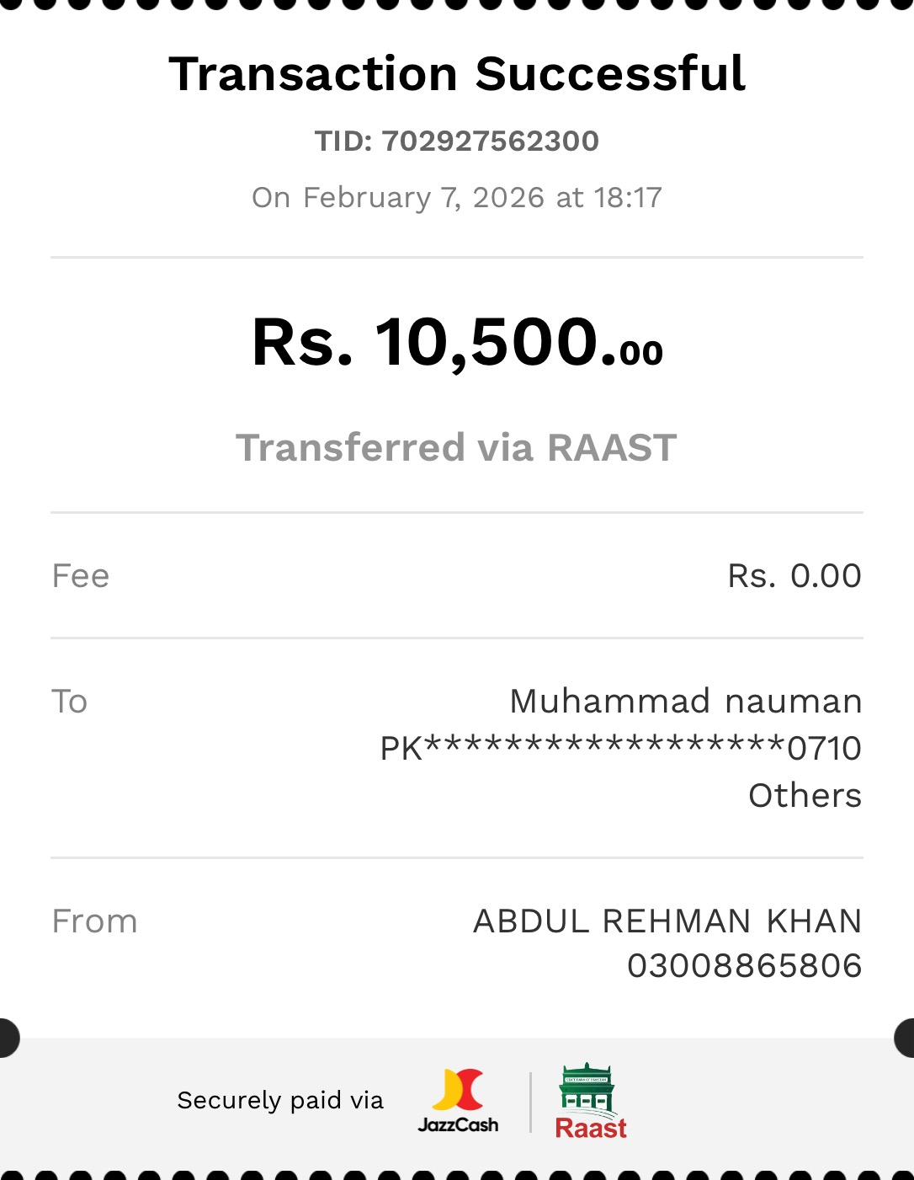Click the JazzCash logo
This screenshot has width=914, height=1180.
pos(458,1101)
